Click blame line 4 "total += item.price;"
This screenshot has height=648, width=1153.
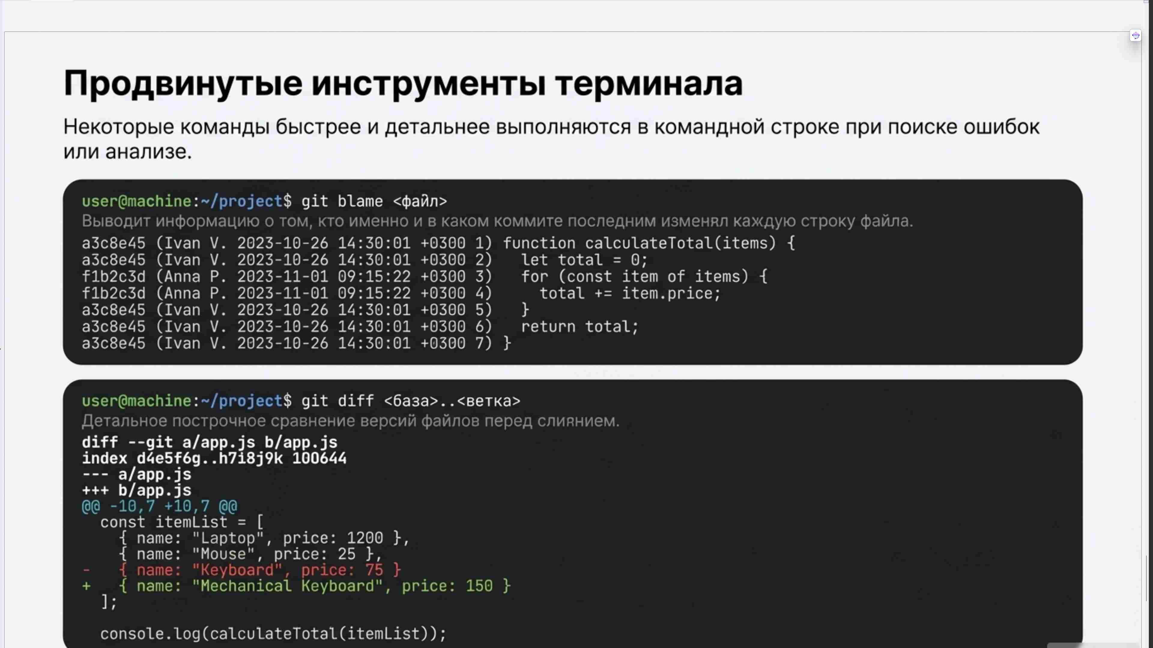pos(630,293)
